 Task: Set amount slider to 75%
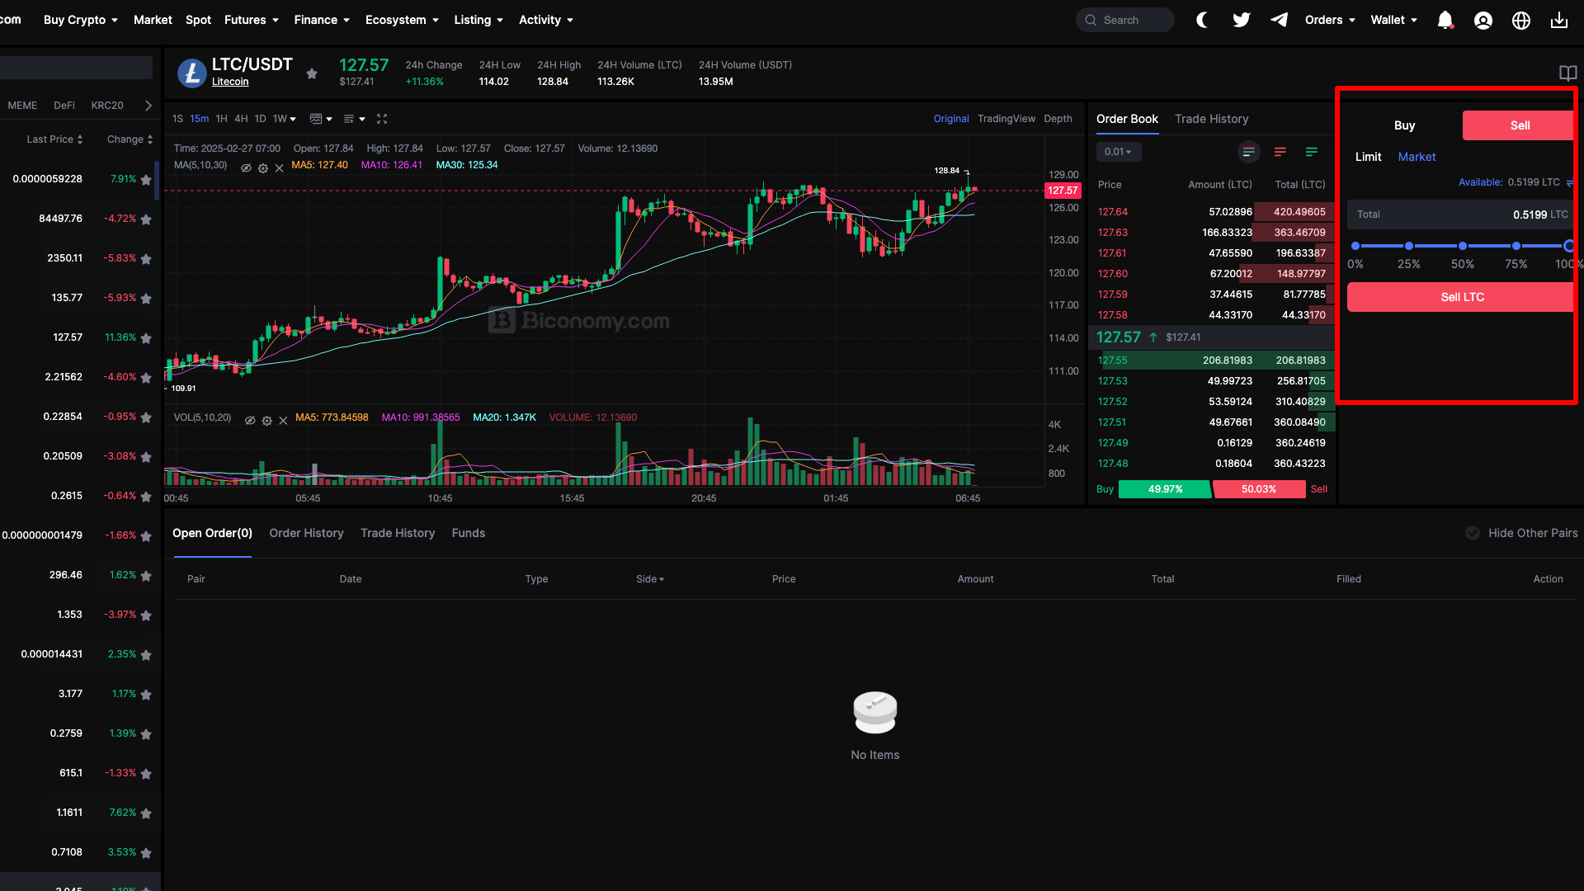1516,246
